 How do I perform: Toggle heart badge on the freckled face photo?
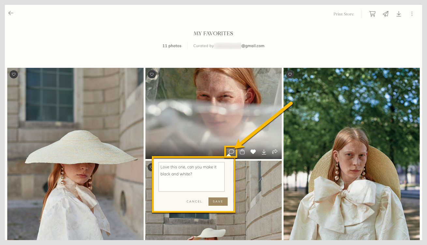point(152,74)
